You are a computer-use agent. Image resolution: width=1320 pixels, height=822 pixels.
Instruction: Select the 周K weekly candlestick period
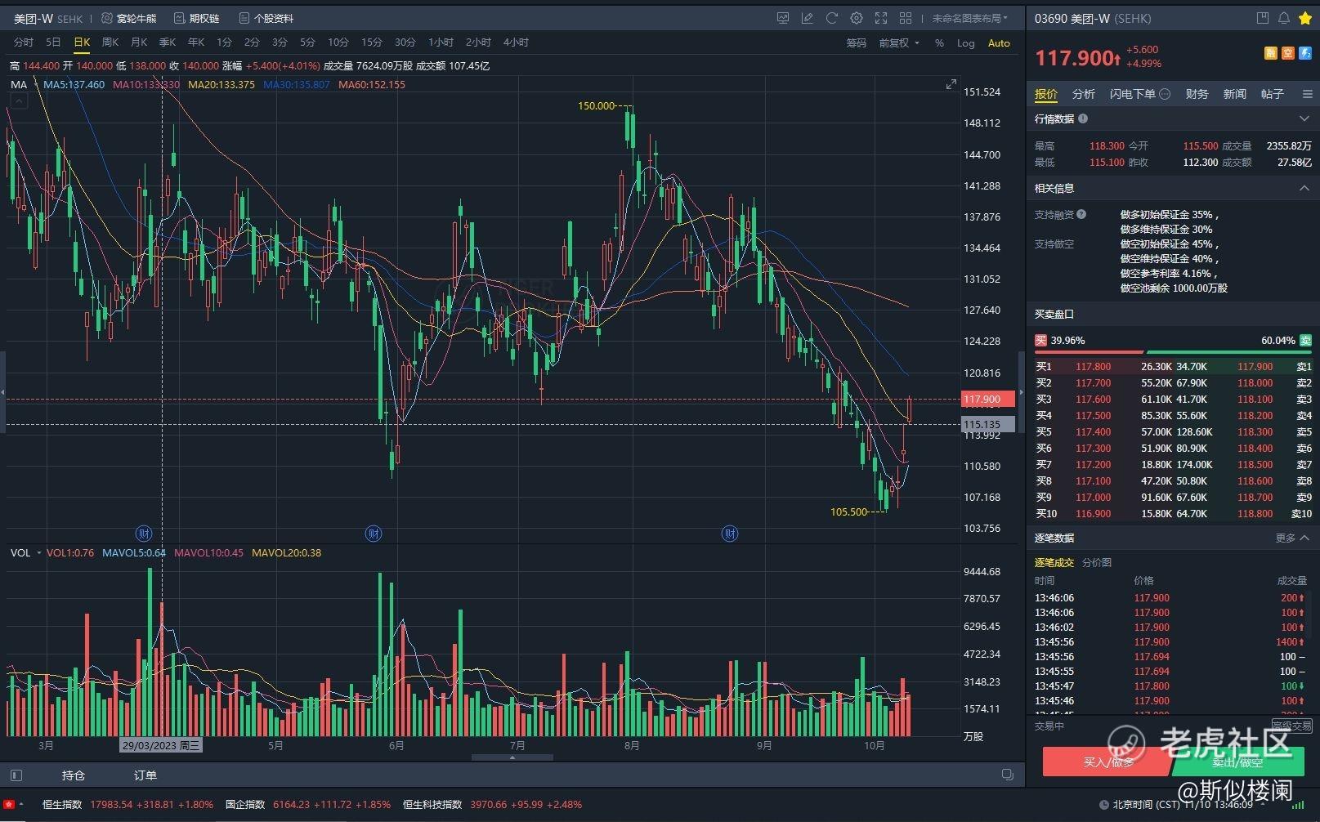click(x=110, y=42)
